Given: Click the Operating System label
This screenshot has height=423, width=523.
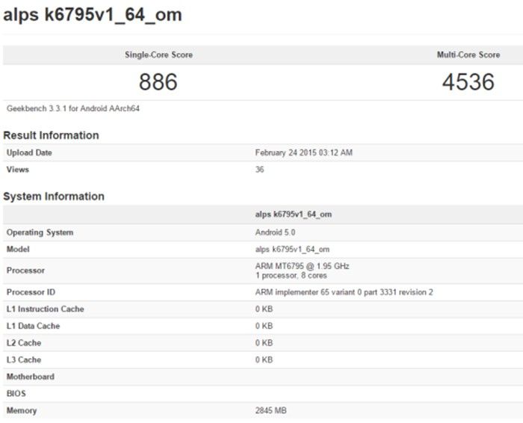Looking at the screenshot, I should coord(40,232).
